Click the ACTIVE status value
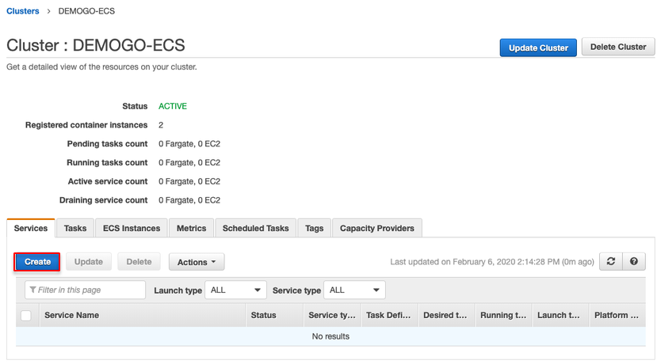Viewport: 661px width, 364px height. tap(173, 106)
